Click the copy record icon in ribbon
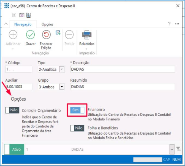 pos(58,33)
